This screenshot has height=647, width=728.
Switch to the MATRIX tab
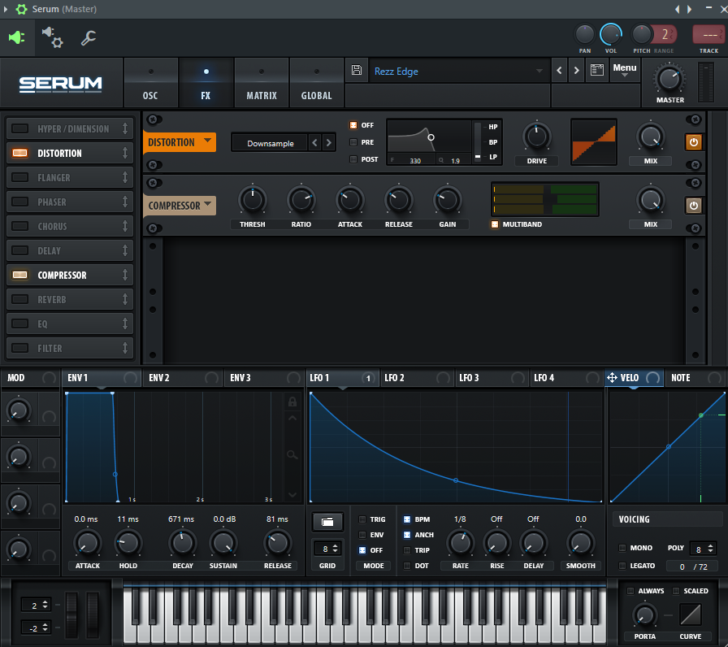click(x=262, y=83)
